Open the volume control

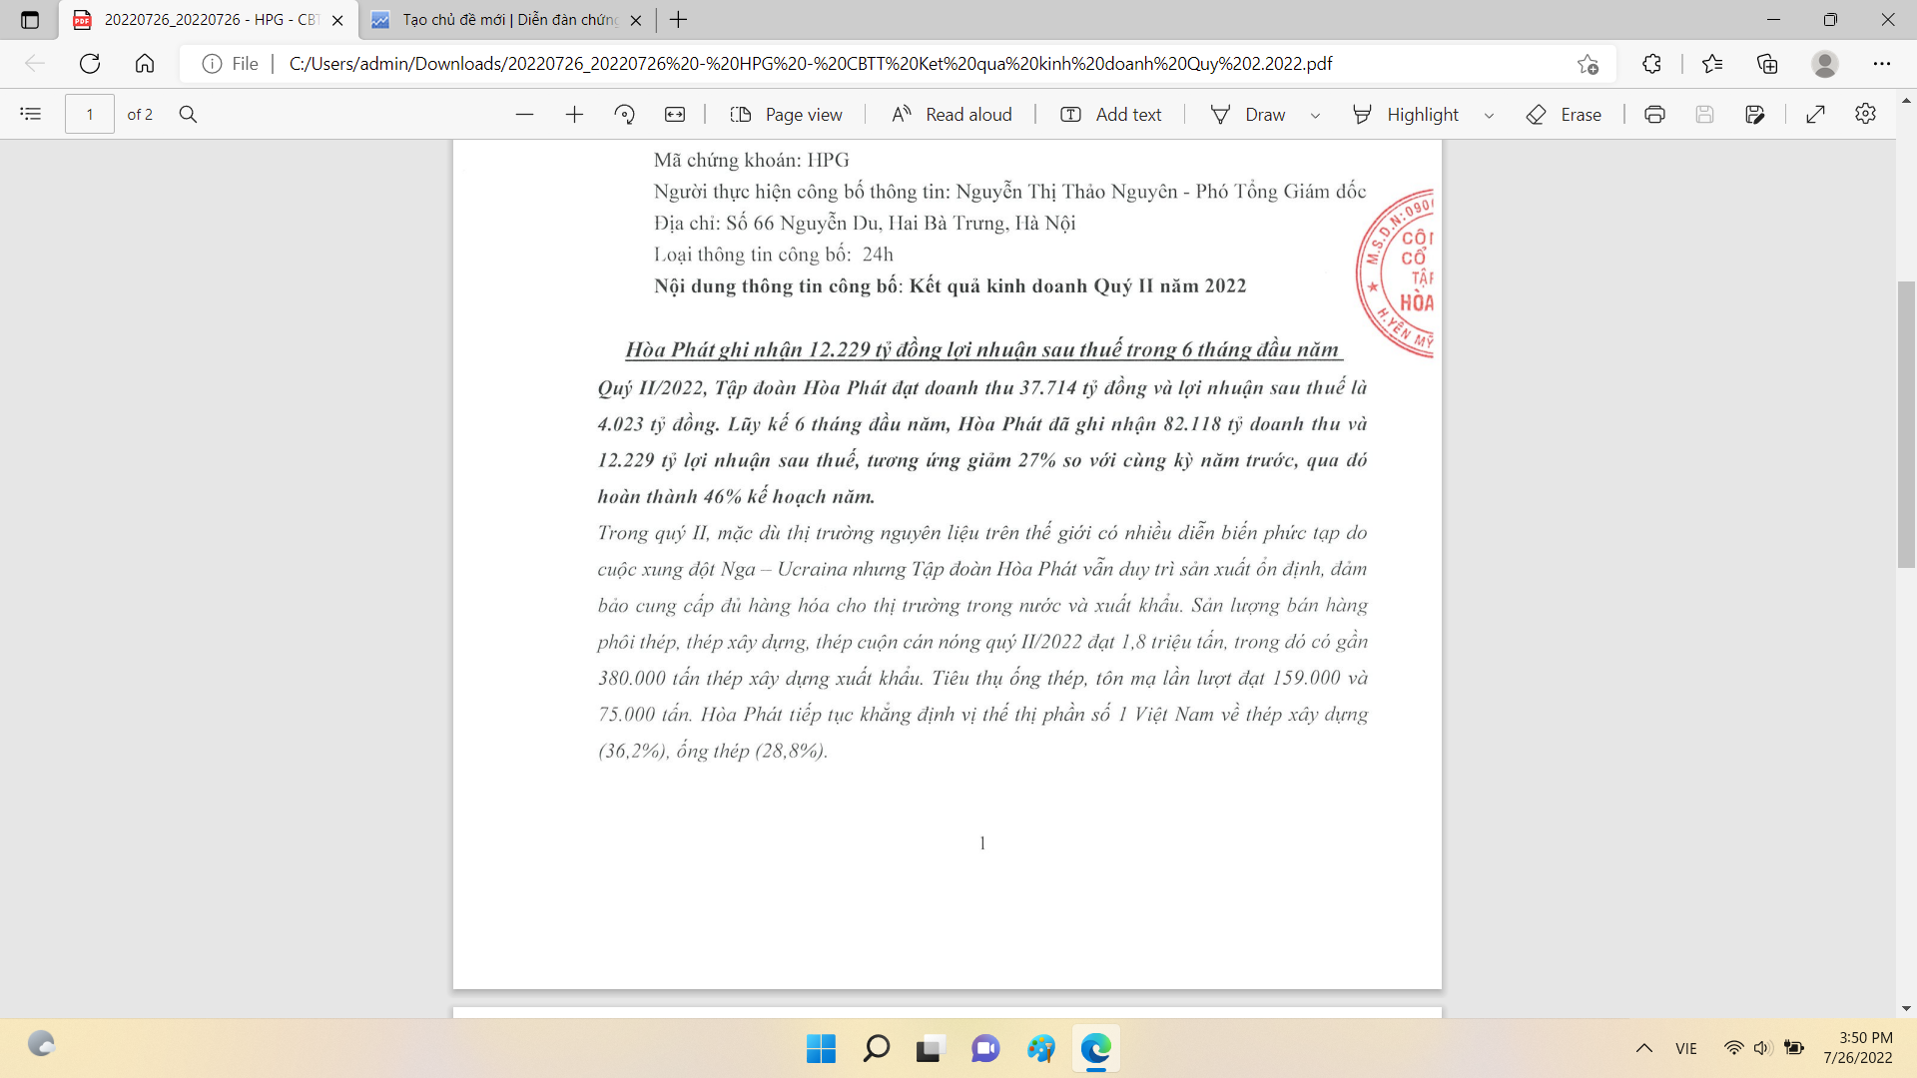(x=1763, y=1048)
